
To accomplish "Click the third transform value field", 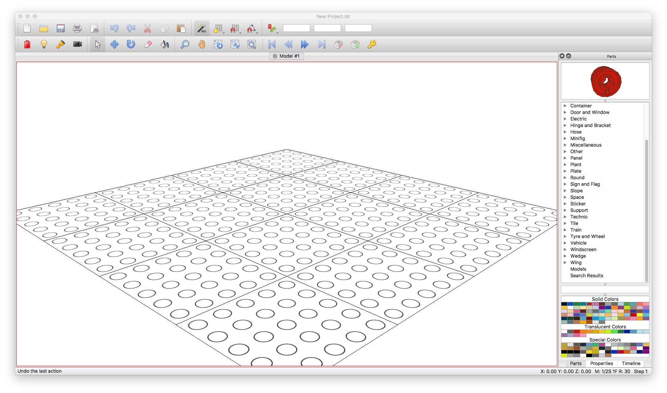I will pos(358,28).
